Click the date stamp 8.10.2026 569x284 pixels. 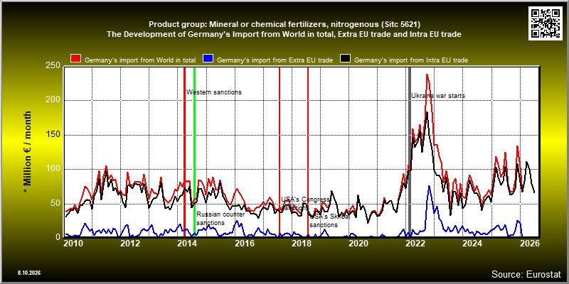(28, 273)
